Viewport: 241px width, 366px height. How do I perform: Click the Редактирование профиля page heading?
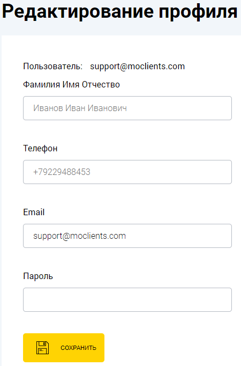coord(119,11)
